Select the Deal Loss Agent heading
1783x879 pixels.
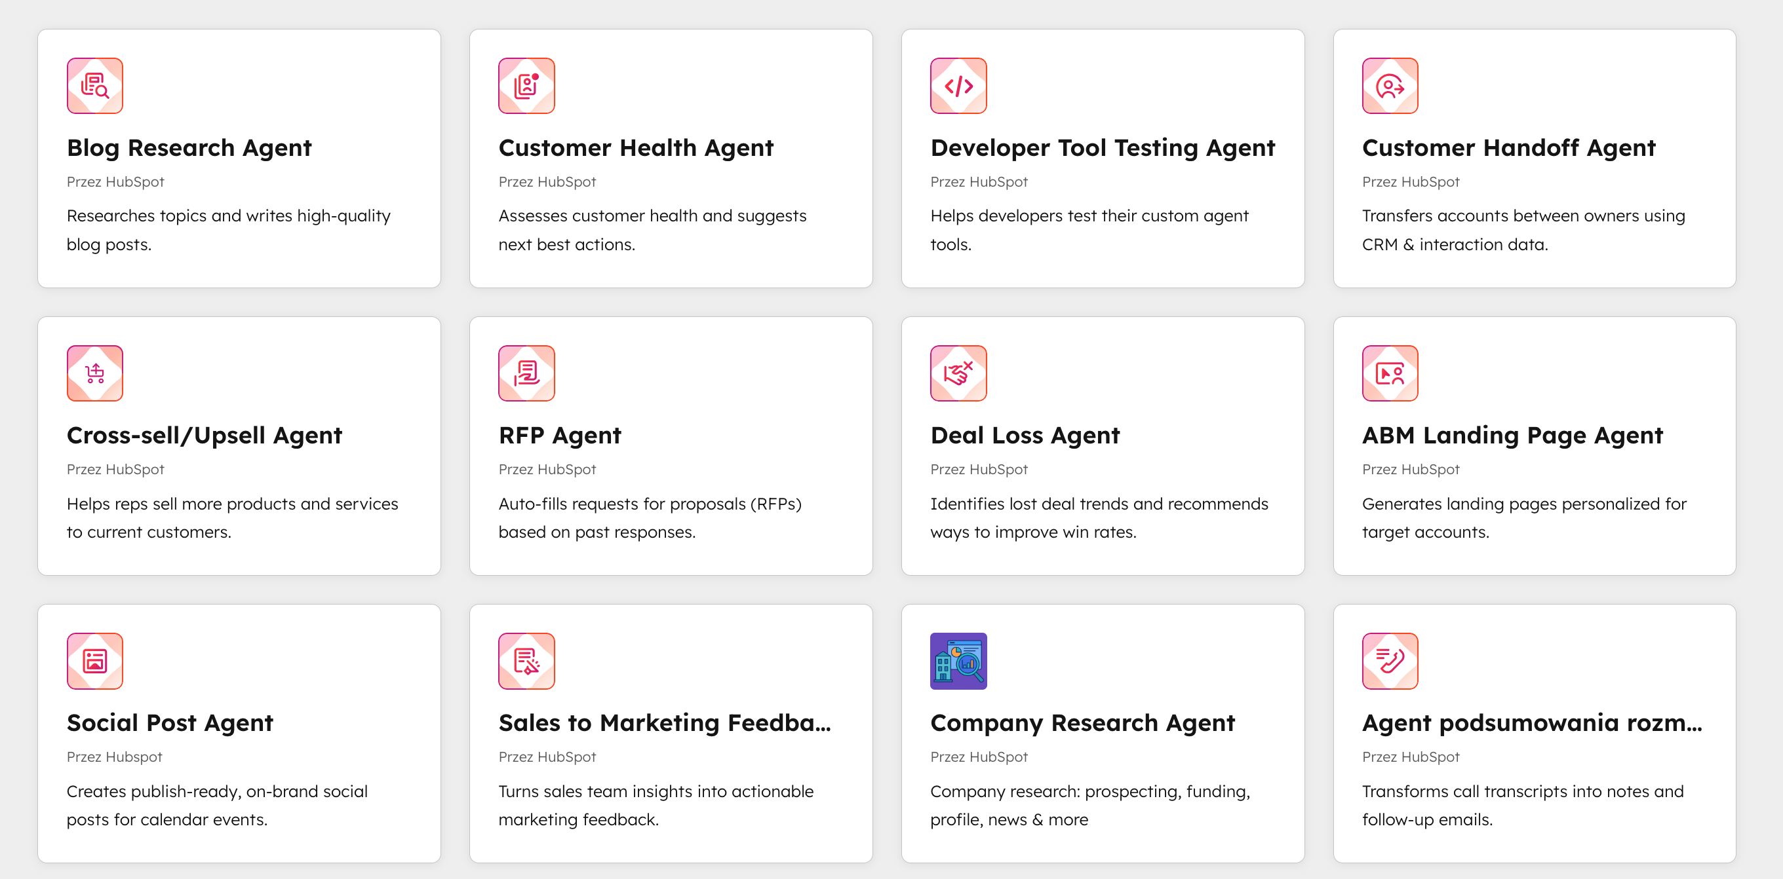coord(1025,436)
